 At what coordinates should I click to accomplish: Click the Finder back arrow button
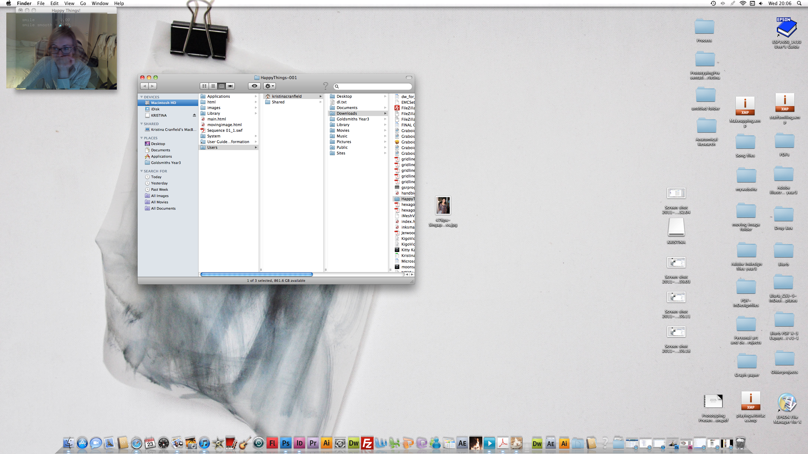(145, 86)
